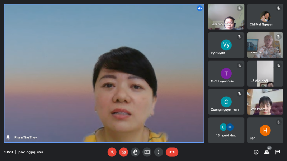Open the 13 người khác tile
Viewport: 287px width, 161px height.
[226, 130]
